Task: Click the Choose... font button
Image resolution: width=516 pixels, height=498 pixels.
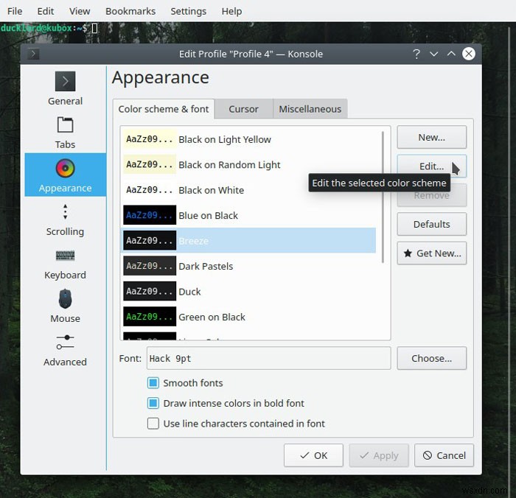Action: click(432, 358)
